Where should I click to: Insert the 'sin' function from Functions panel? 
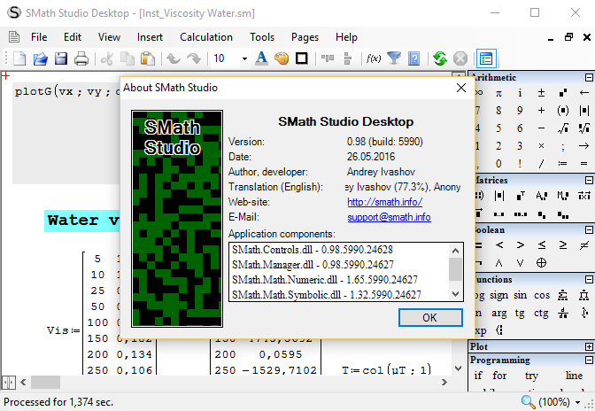click(520, 295)
